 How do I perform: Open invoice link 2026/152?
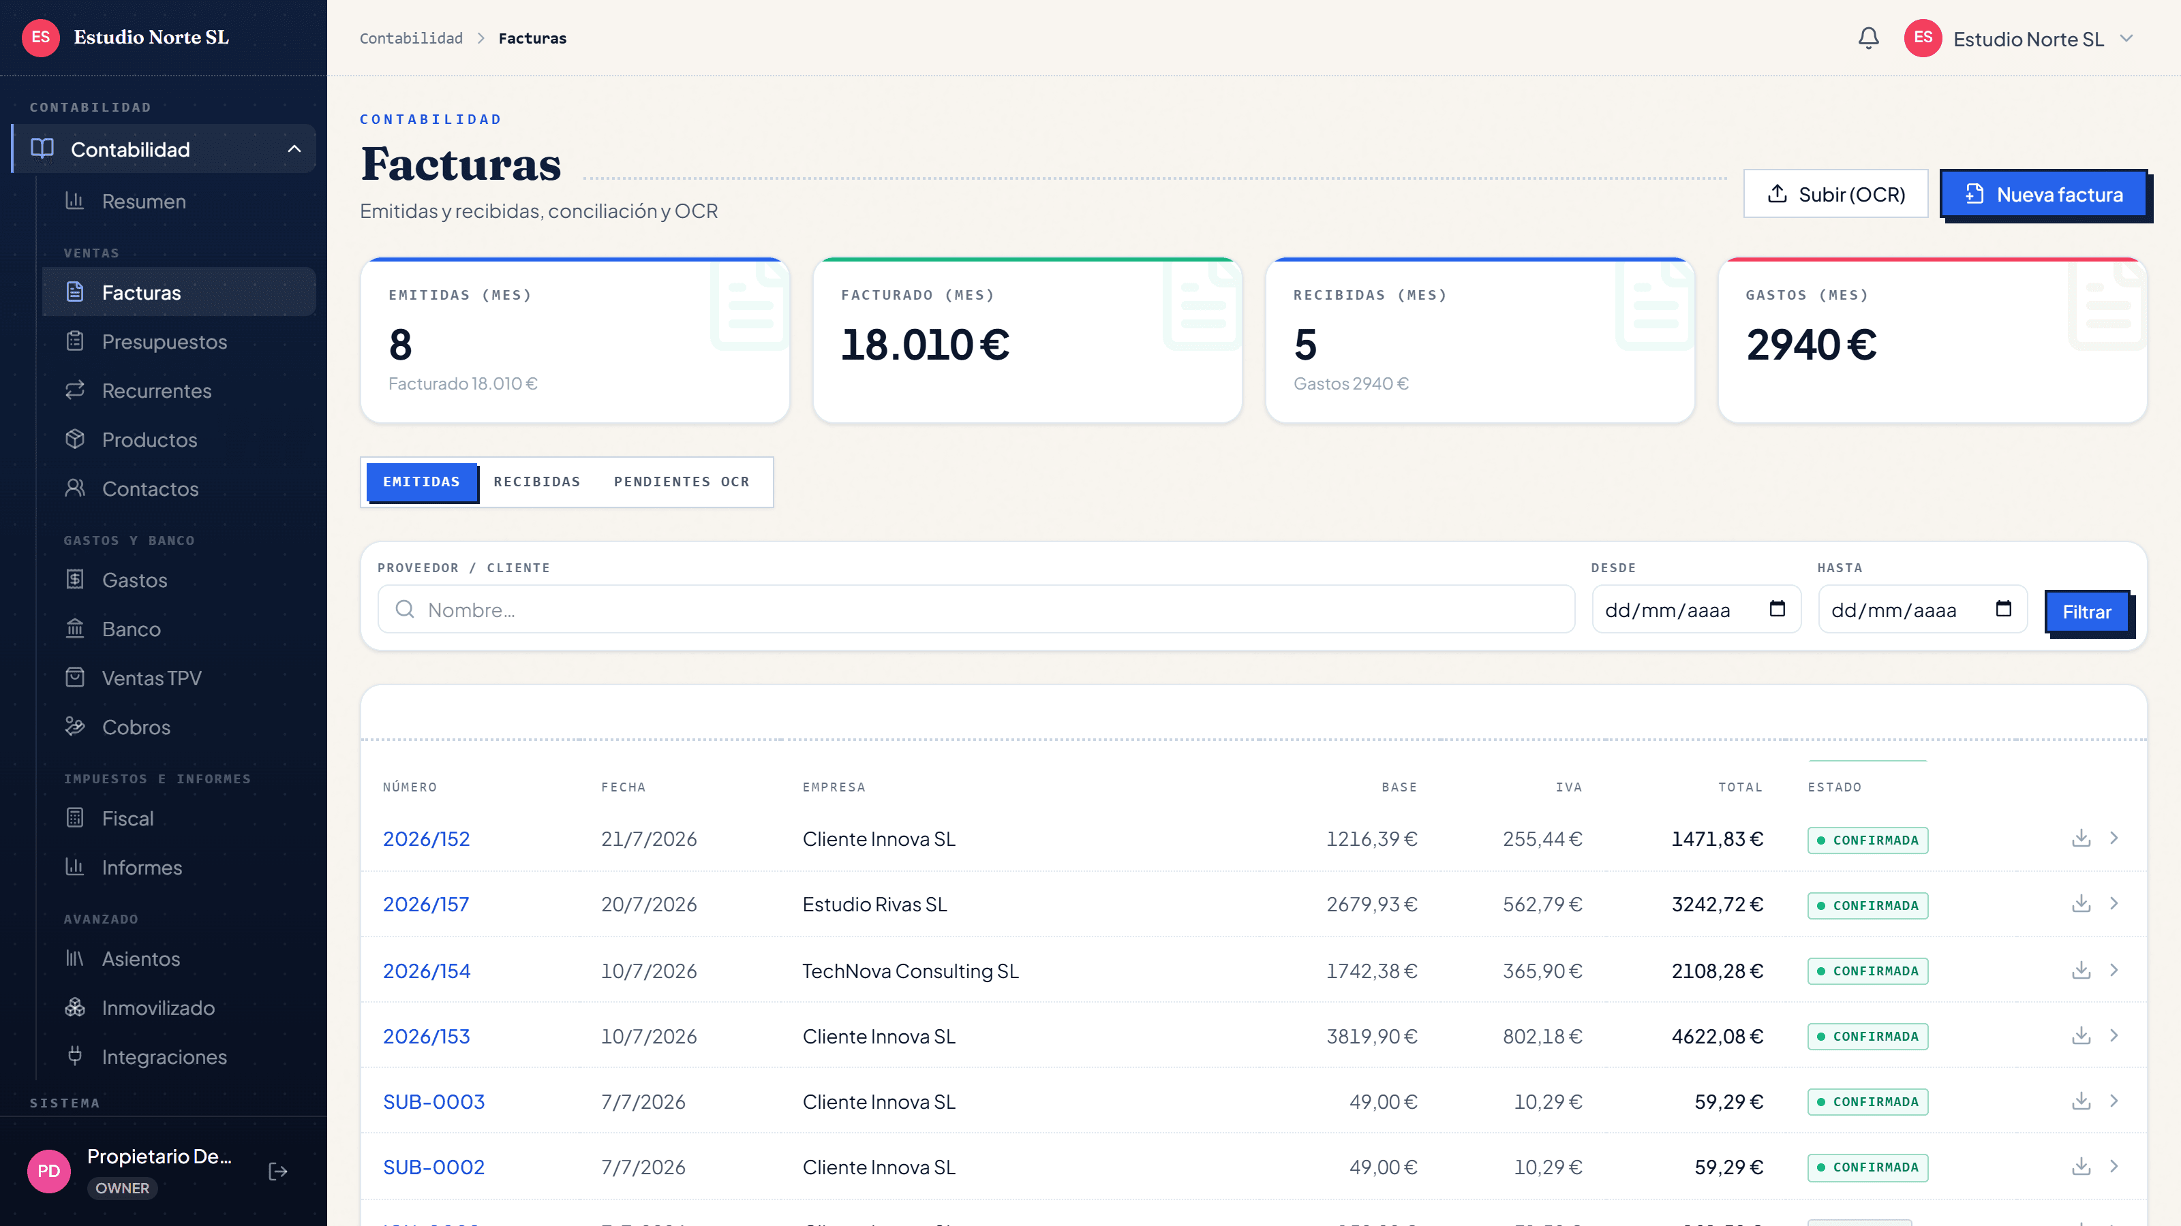coord(426,839)
